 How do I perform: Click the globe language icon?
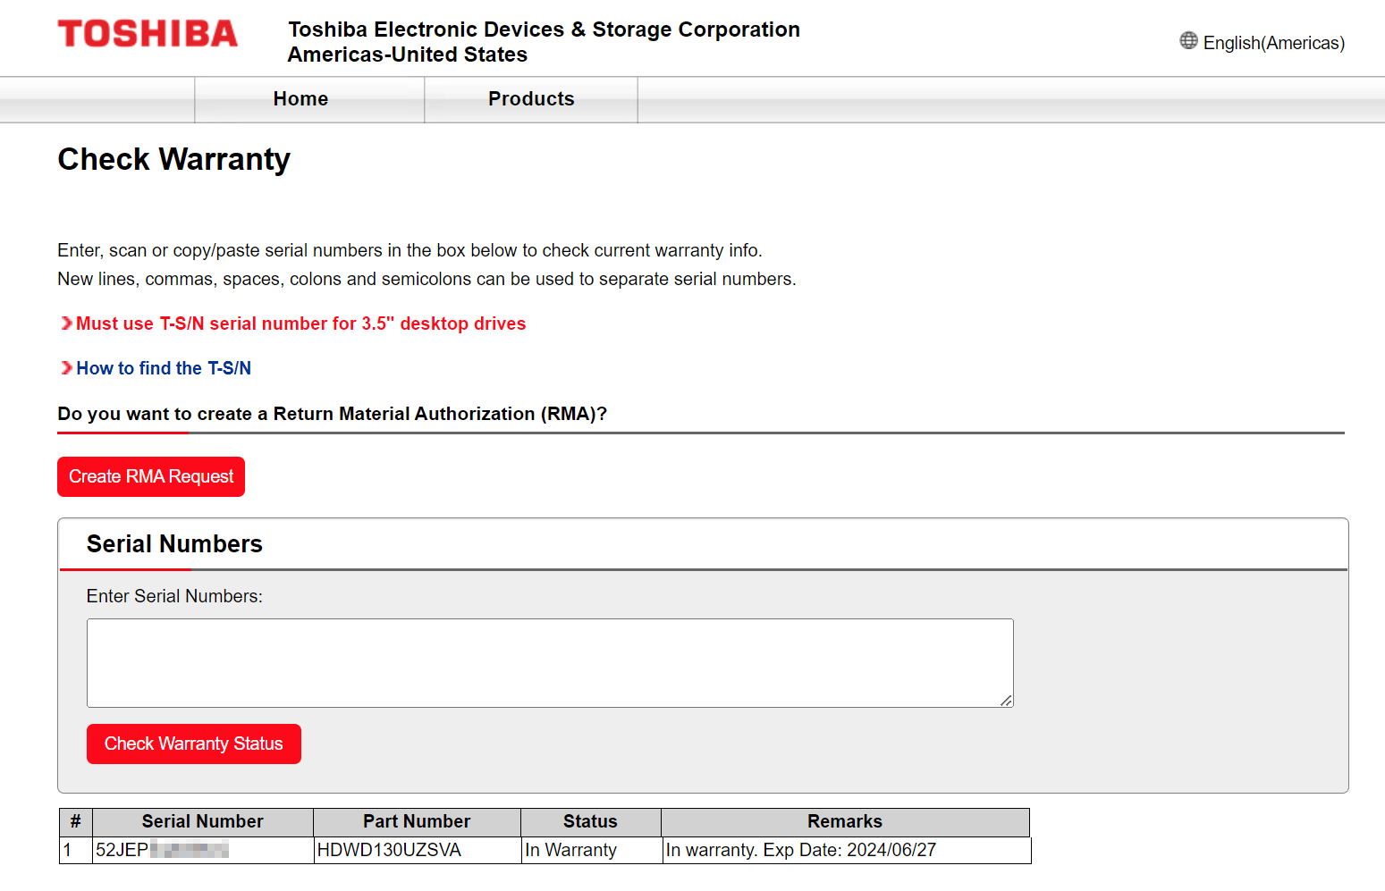click(1188, 41)
